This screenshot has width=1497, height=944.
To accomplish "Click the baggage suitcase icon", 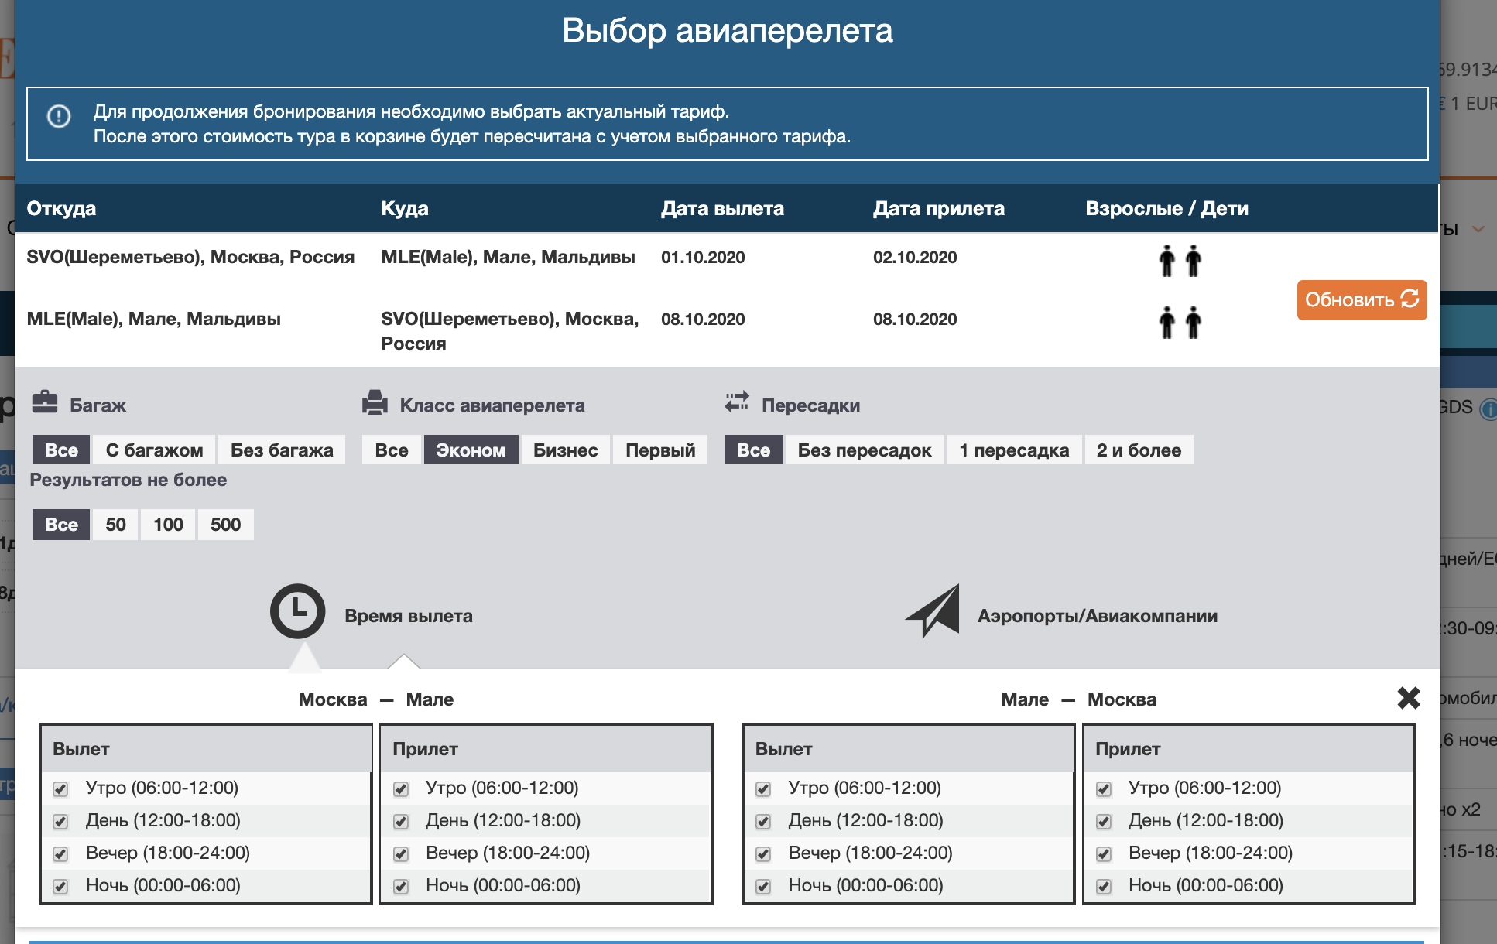I will tap(45, 402).
